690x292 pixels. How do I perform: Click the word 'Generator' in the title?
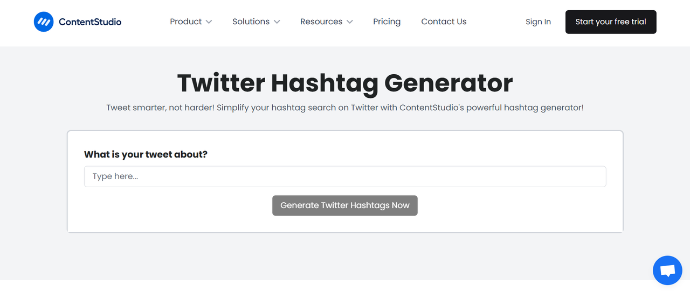coord(448,83)
